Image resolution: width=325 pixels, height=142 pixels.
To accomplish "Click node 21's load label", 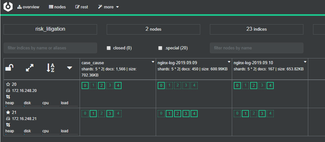I will point(64,131).
